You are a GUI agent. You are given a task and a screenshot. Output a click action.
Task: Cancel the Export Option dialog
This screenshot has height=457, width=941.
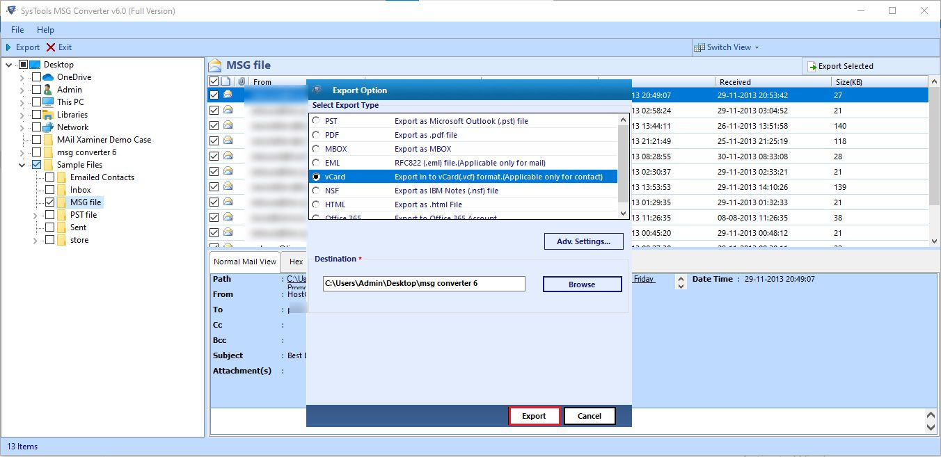point(589,416)
